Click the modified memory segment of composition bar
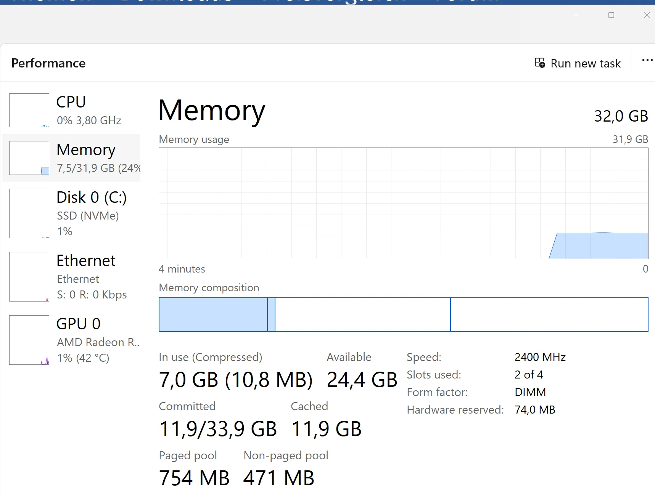Image resolution: width=655 pixels, height=494 pixels. [x=272, y=314]
